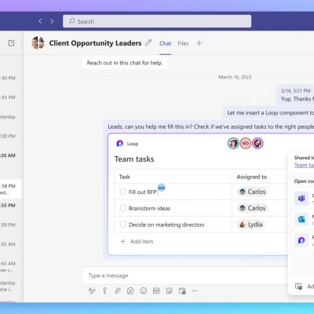The image size is (314, 314).
Task: Go back with the left arrow
Action: coord(40,21)
